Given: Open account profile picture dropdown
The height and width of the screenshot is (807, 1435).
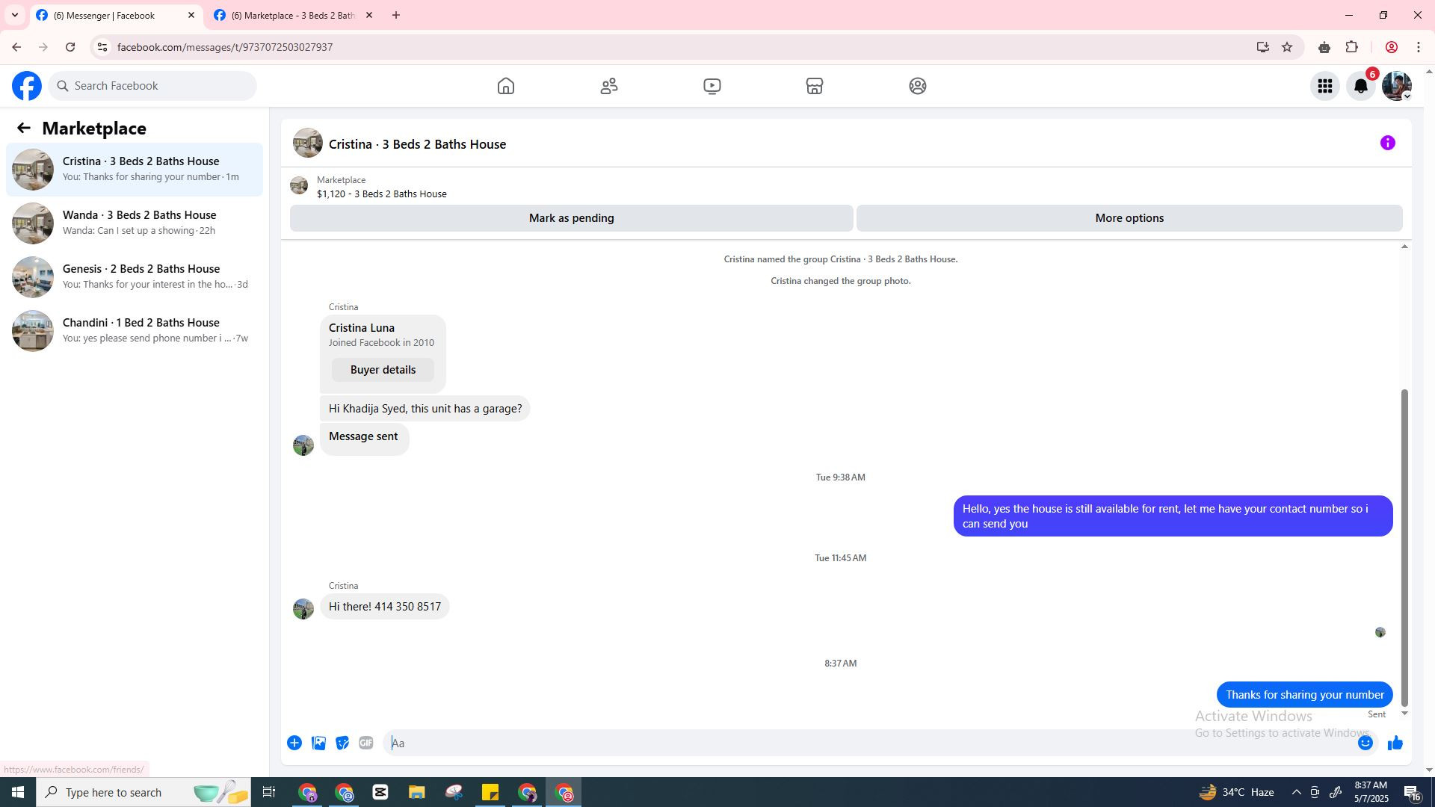Looking at the screenshot, I should click(1396, 86).
